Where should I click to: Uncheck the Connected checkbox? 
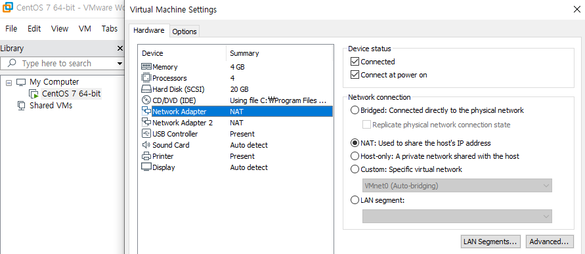[355, 62]
